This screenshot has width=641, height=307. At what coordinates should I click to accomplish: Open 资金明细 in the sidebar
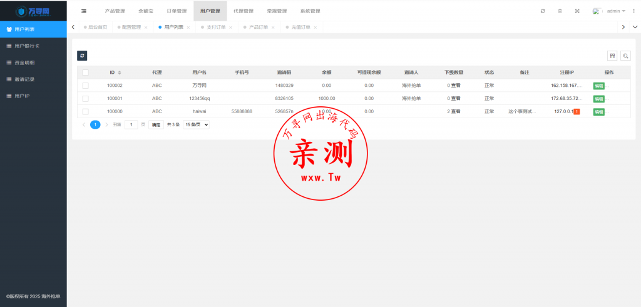[33, 63]
